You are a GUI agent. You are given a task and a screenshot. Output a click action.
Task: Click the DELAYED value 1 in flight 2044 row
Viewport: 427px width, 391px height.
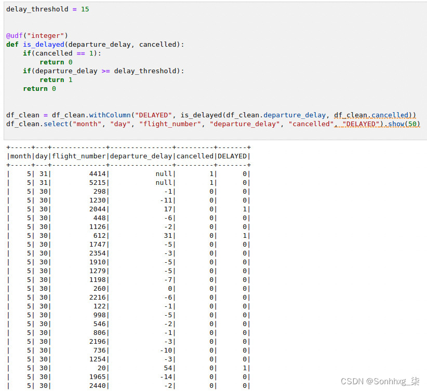245,209
